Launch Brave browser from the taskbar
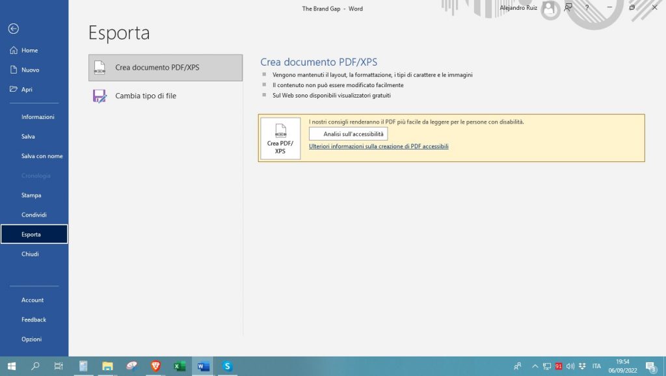666x376 pixels. pos(155,366)
